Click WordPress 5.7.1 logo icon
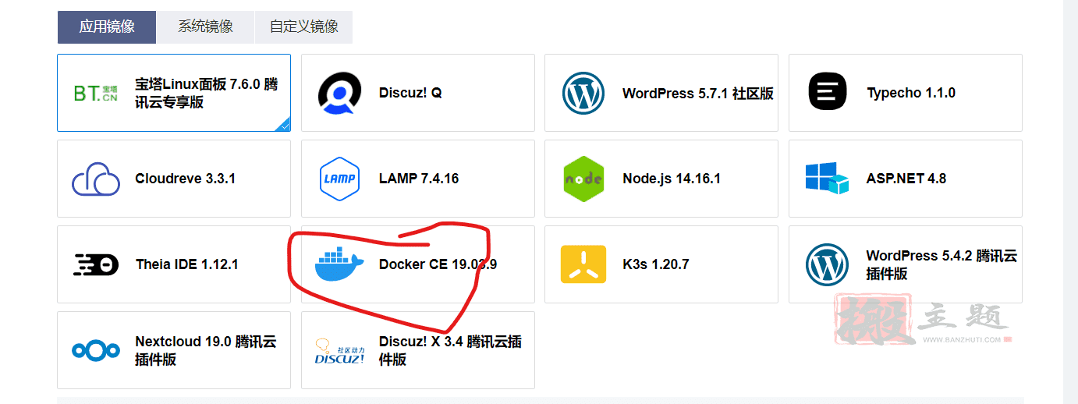 pyautogui.click(x=583, y=94)
